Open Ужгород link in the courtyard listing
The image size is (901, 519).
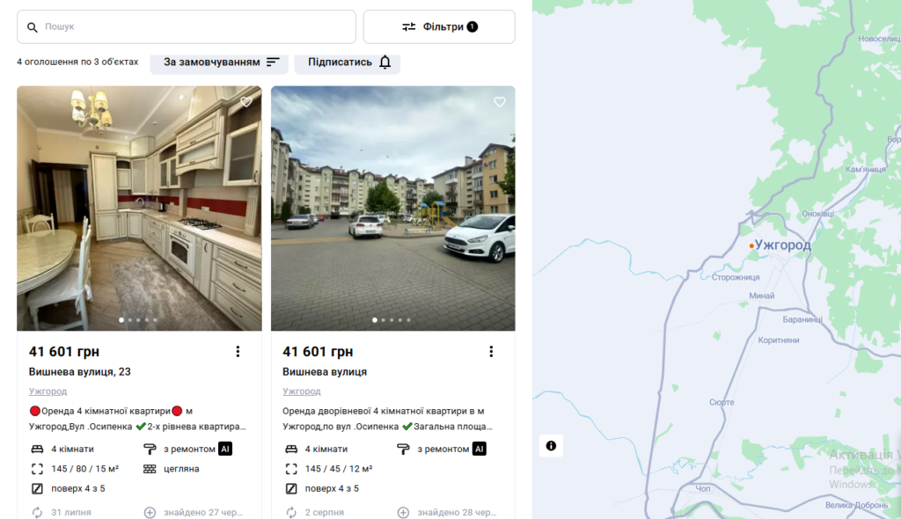coord(302,391)
